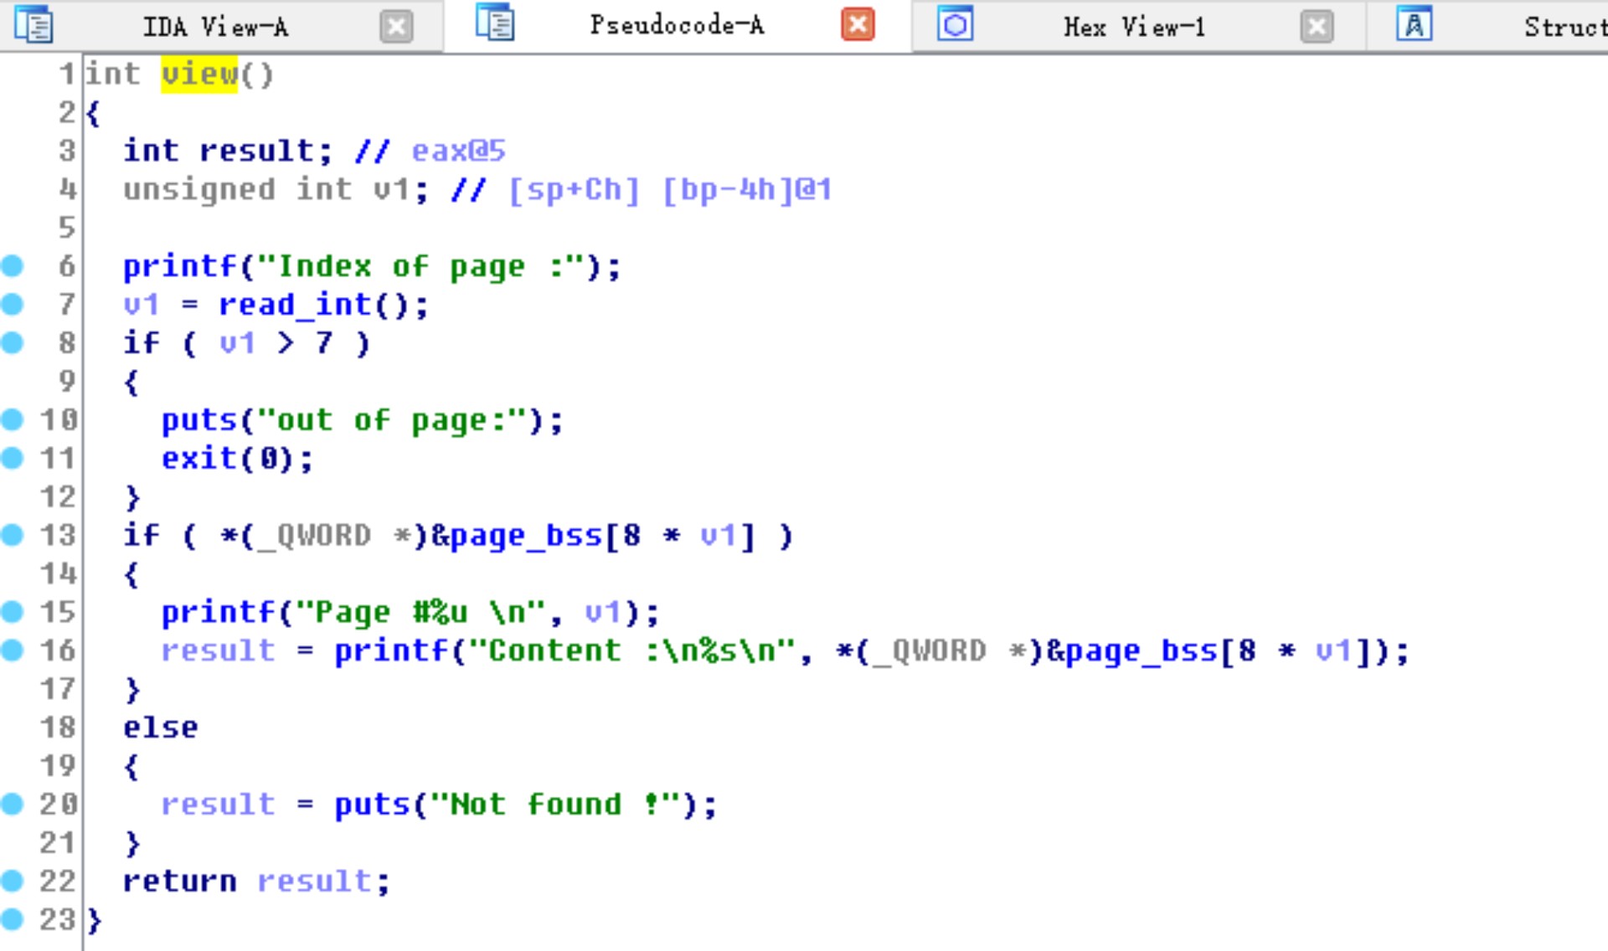The height and width of the screenshot is (951, 1608).
Task: Click the IDA View-A tab icon
Action: point(33,25)
